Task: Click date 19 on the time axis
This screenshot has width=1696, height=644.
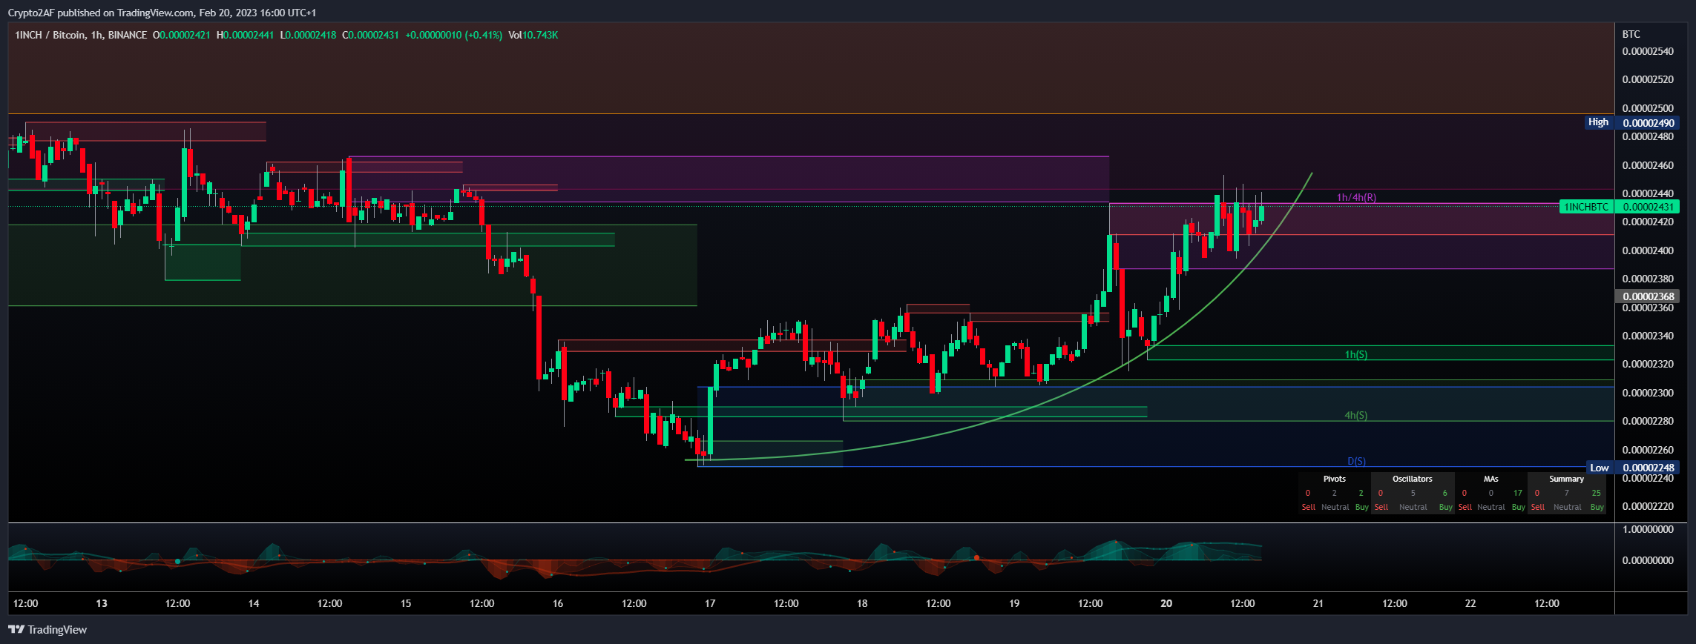Action: (1014, 603)
